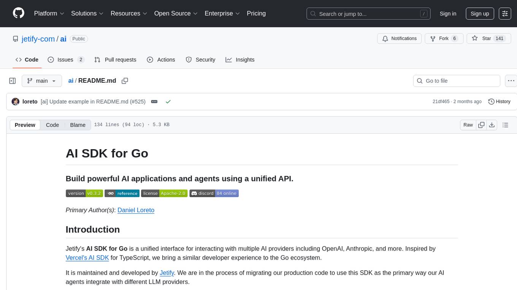Click the Go reference badge
The image size is (517, 290).
point(122,193)
